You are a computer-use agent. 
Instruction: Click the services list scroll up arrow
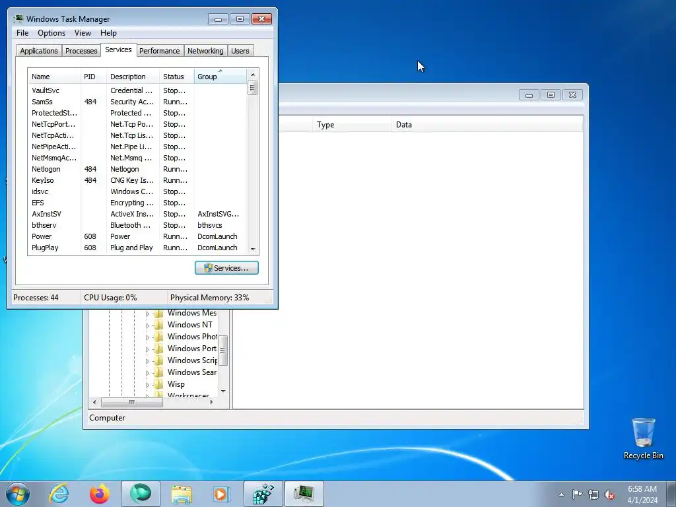point(253,75)
